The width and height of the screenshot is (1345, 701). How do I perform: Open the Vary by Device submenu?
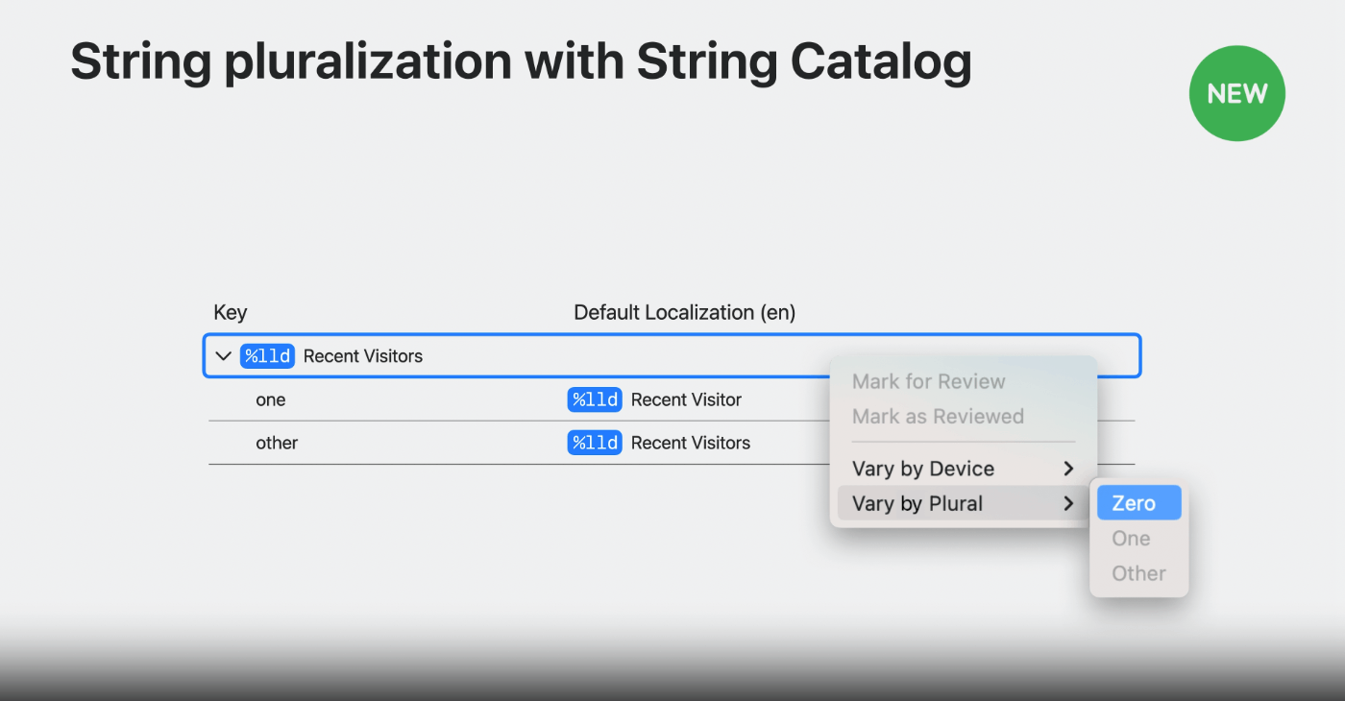point(964,469)
